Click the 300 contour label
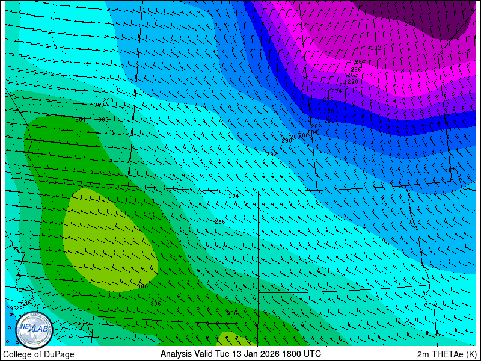This screenshot has width=481, height=361. (99, 105)
